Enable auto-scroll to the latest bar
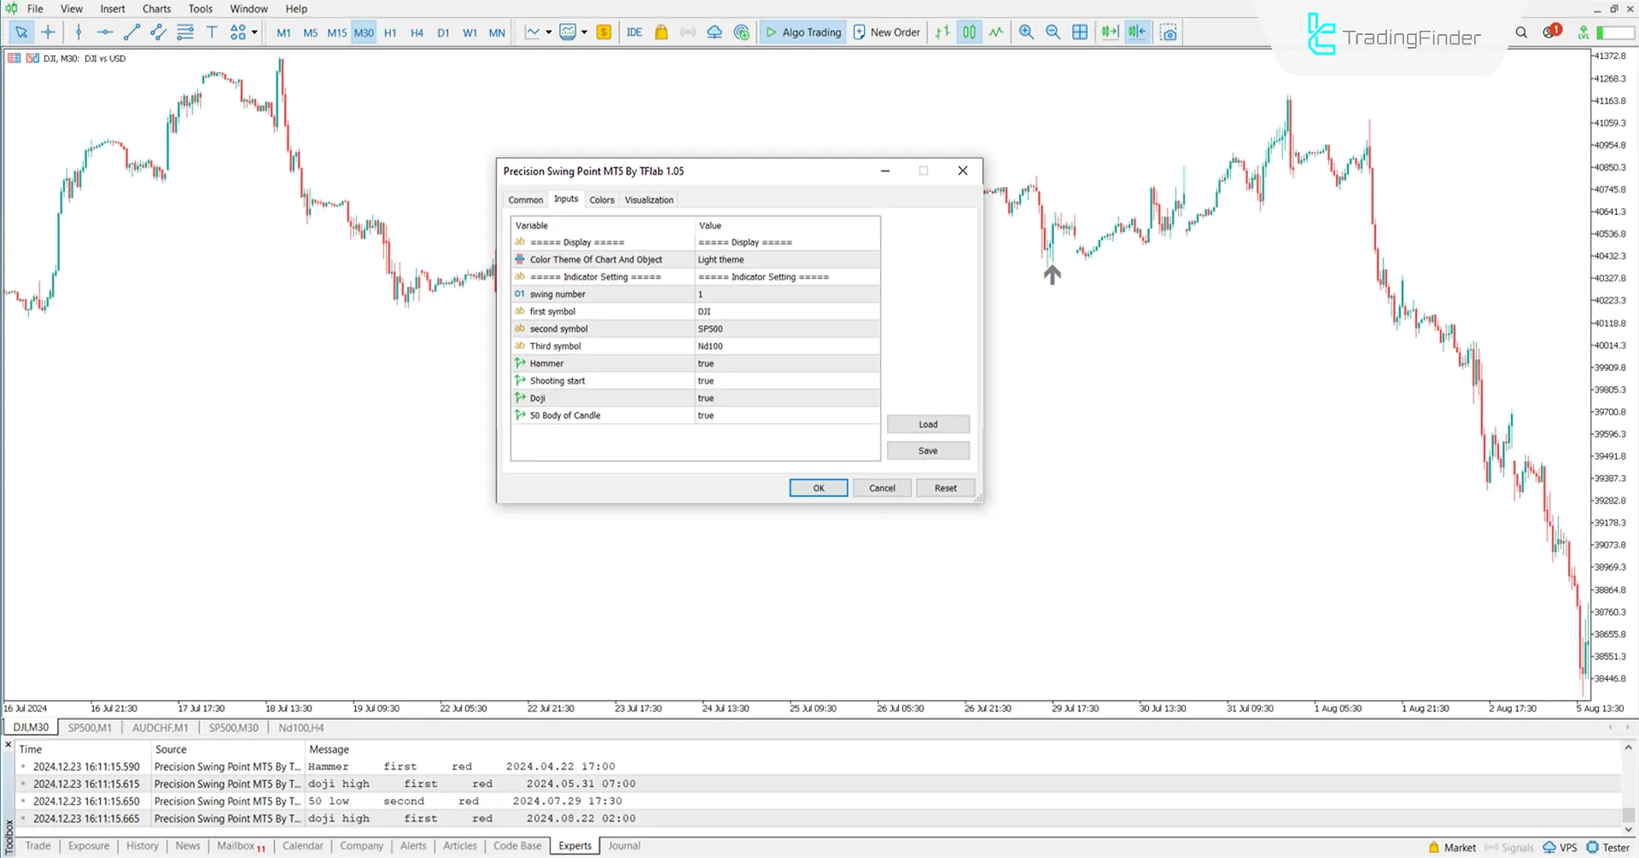Screen dimensions: 1639x858 [x=1109, y=32]
